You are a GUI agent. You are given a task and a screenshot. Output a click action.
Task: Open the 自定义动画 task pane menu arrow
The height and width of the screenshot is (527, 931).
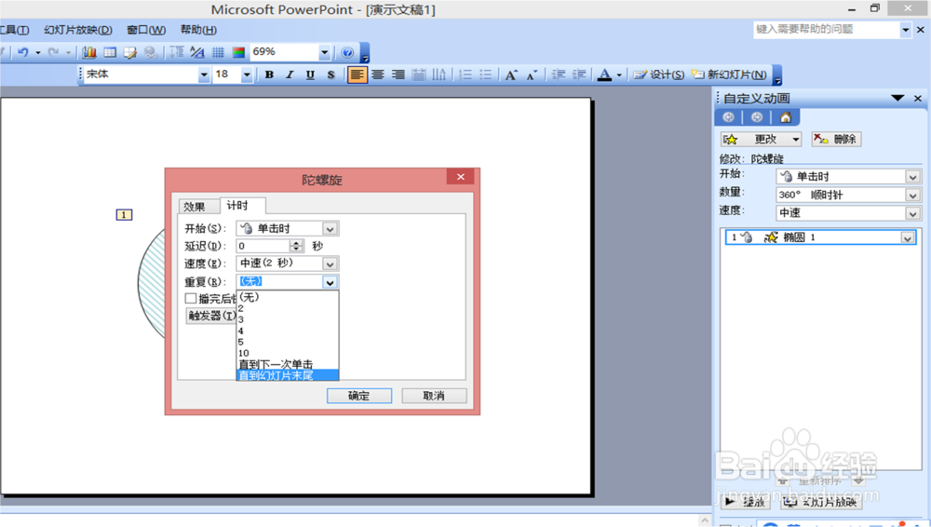[897, 98]
